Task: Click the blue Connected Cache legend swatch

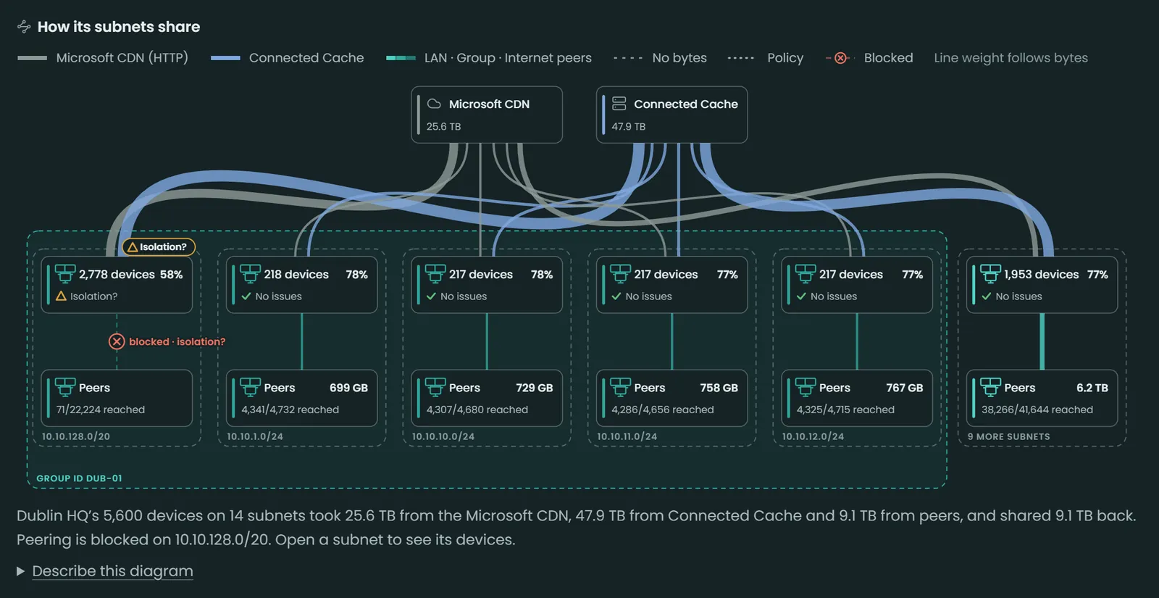Action: click(225, 58)
